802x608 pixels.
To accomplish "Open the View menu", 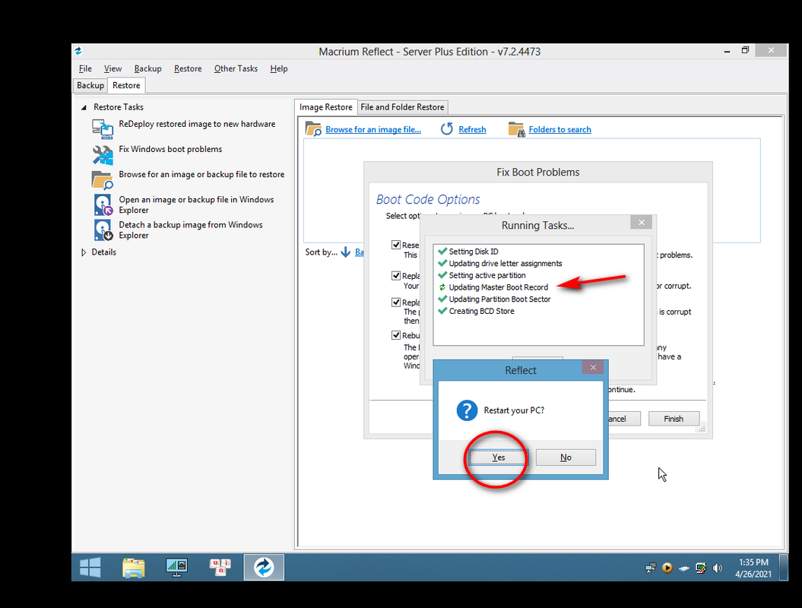I will 113,68.
